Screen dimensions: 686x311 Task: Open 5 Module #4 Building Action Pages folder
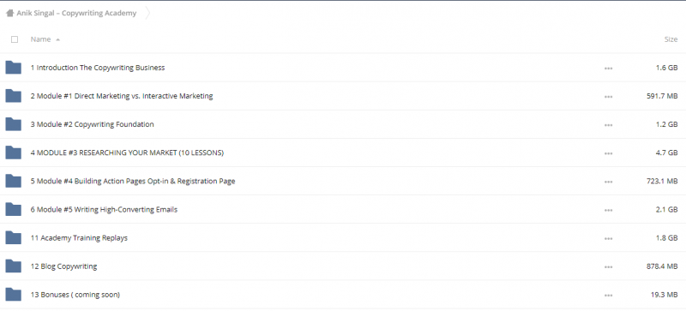(x=133, y=181)
